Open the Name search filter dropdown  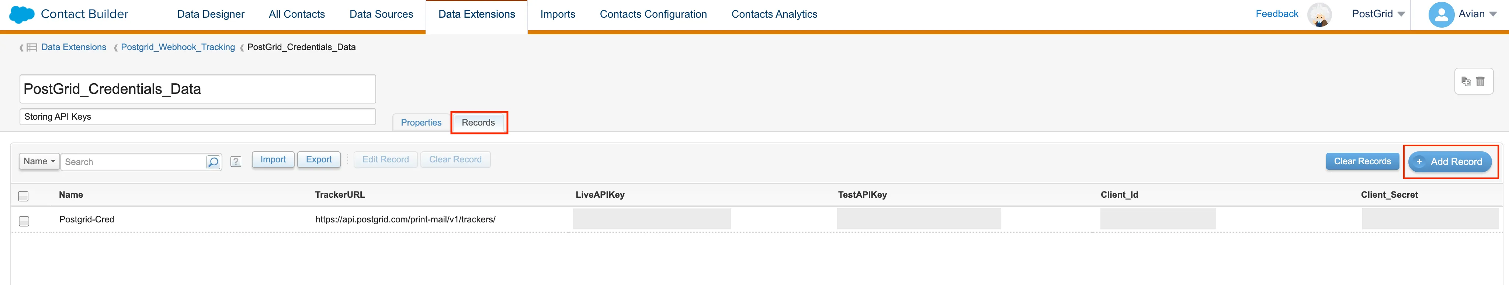point(39,161)
